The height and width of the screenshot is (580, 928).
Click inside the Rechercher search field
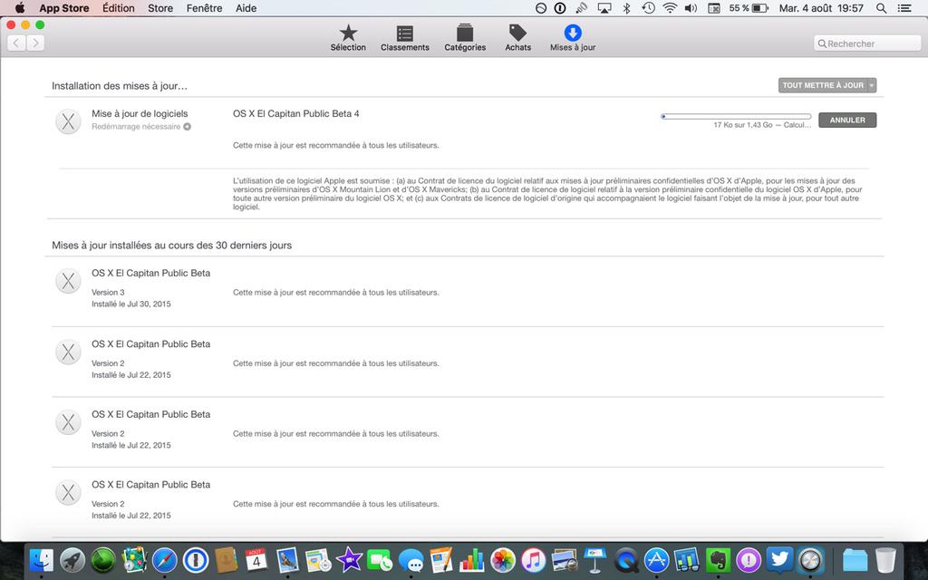pyautogui.click(x=865, y=42)
